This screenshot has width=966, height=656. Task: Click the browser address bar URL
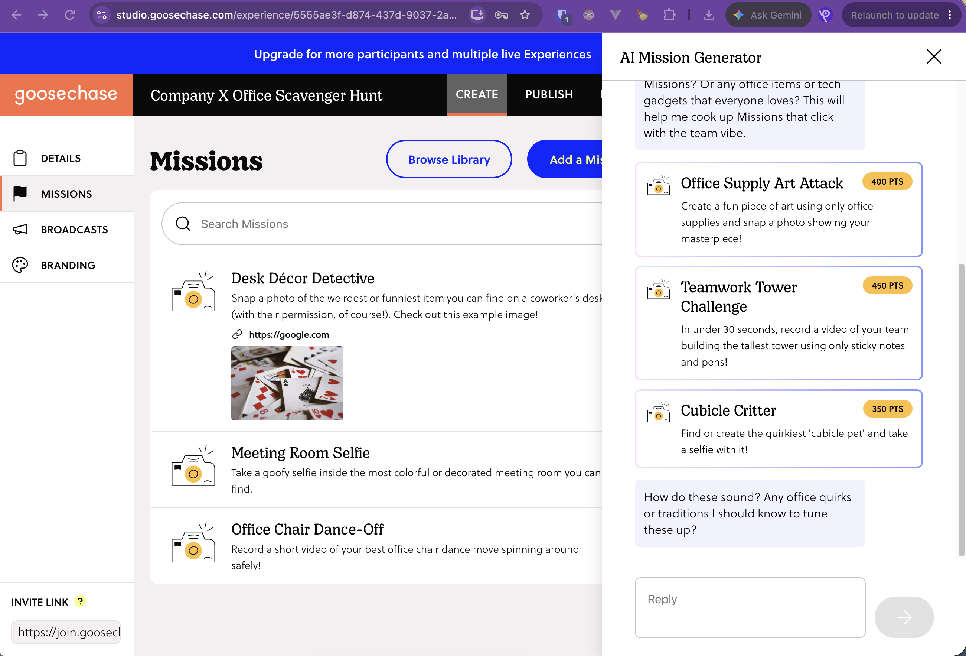tap(286, 15)
